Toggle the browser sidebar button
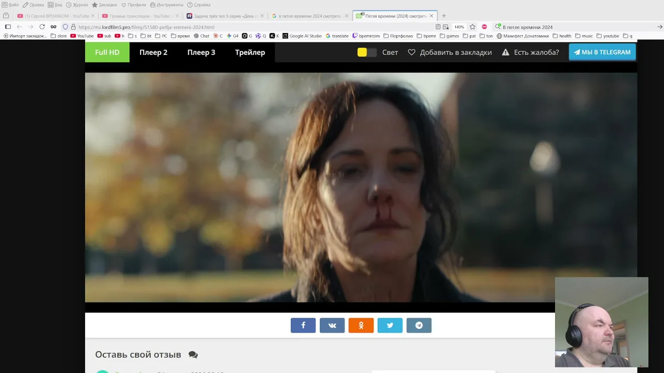664x373 pixels. click(8, 27)
